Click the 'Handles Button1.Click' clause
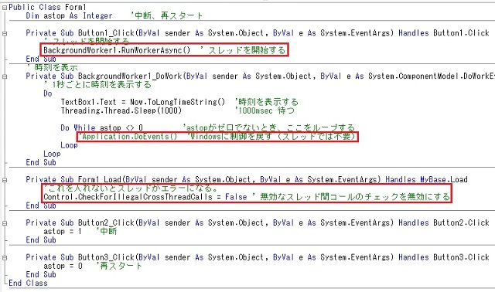 pyautogui.click(x=443, y=32)
